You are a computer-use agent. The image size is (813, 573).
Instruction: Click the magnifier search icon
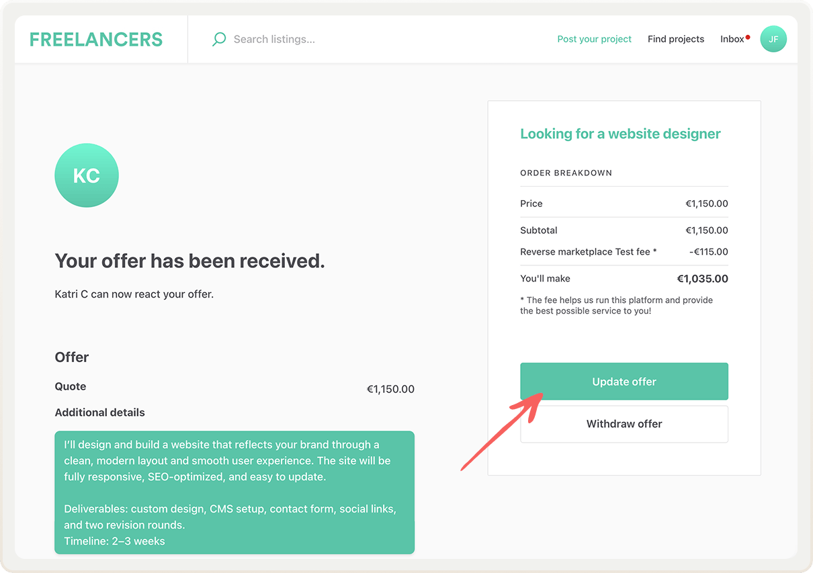[x=219, y=40]
